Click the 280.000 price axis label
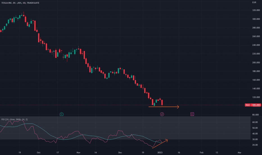Viewport: 262px width, 155px height. [x=256, y=28]
